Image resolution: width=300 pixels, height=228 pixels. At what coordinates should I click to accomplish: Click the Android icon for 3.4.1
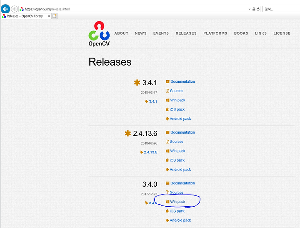point(167,119)
